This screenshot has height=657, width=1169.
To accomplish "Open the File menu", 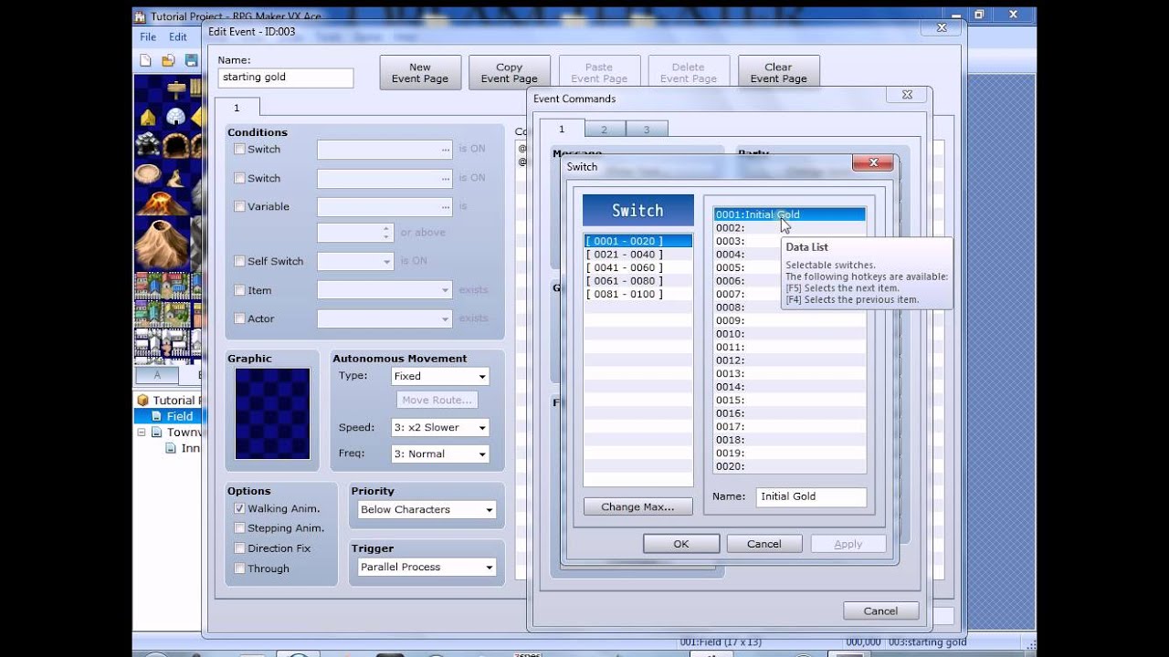I will 148,37.
